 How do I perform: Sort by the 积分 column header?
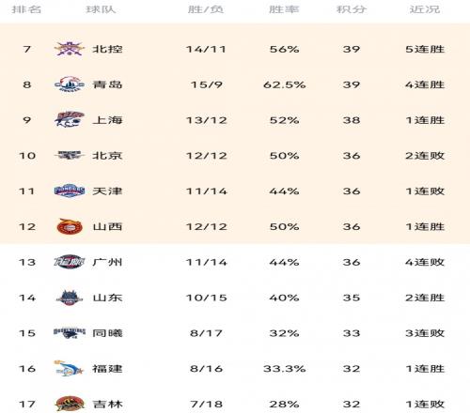[x=352, y=9]
